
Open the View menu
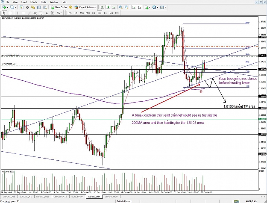coord(15,2)
